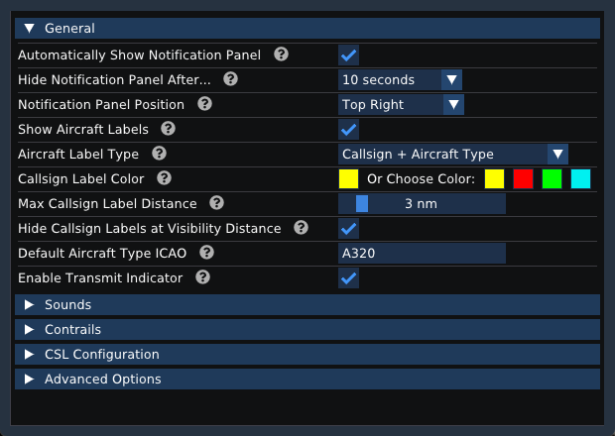Collapse the General section header
Image resolution: width=615 pixels, height=436 pixels.
pyautogui.click(x=307, y=28)
